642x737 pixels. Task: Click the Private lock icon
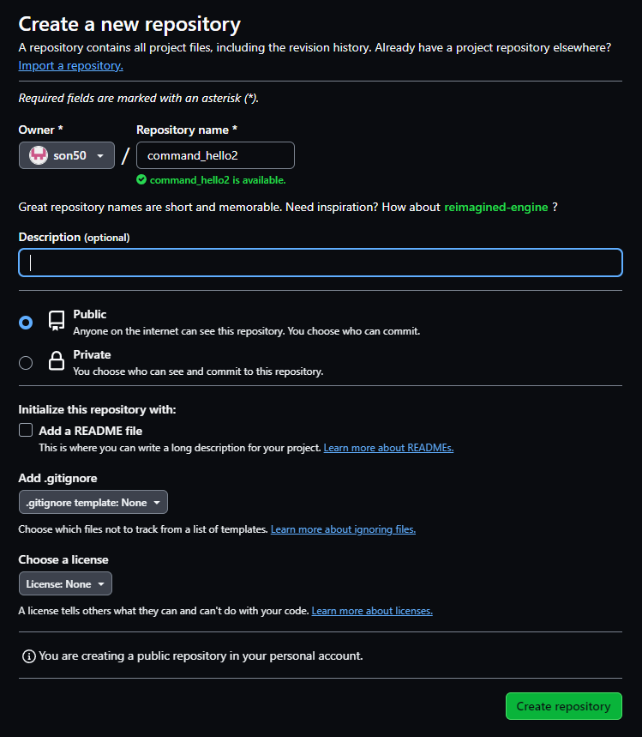[x=57, y=361]
